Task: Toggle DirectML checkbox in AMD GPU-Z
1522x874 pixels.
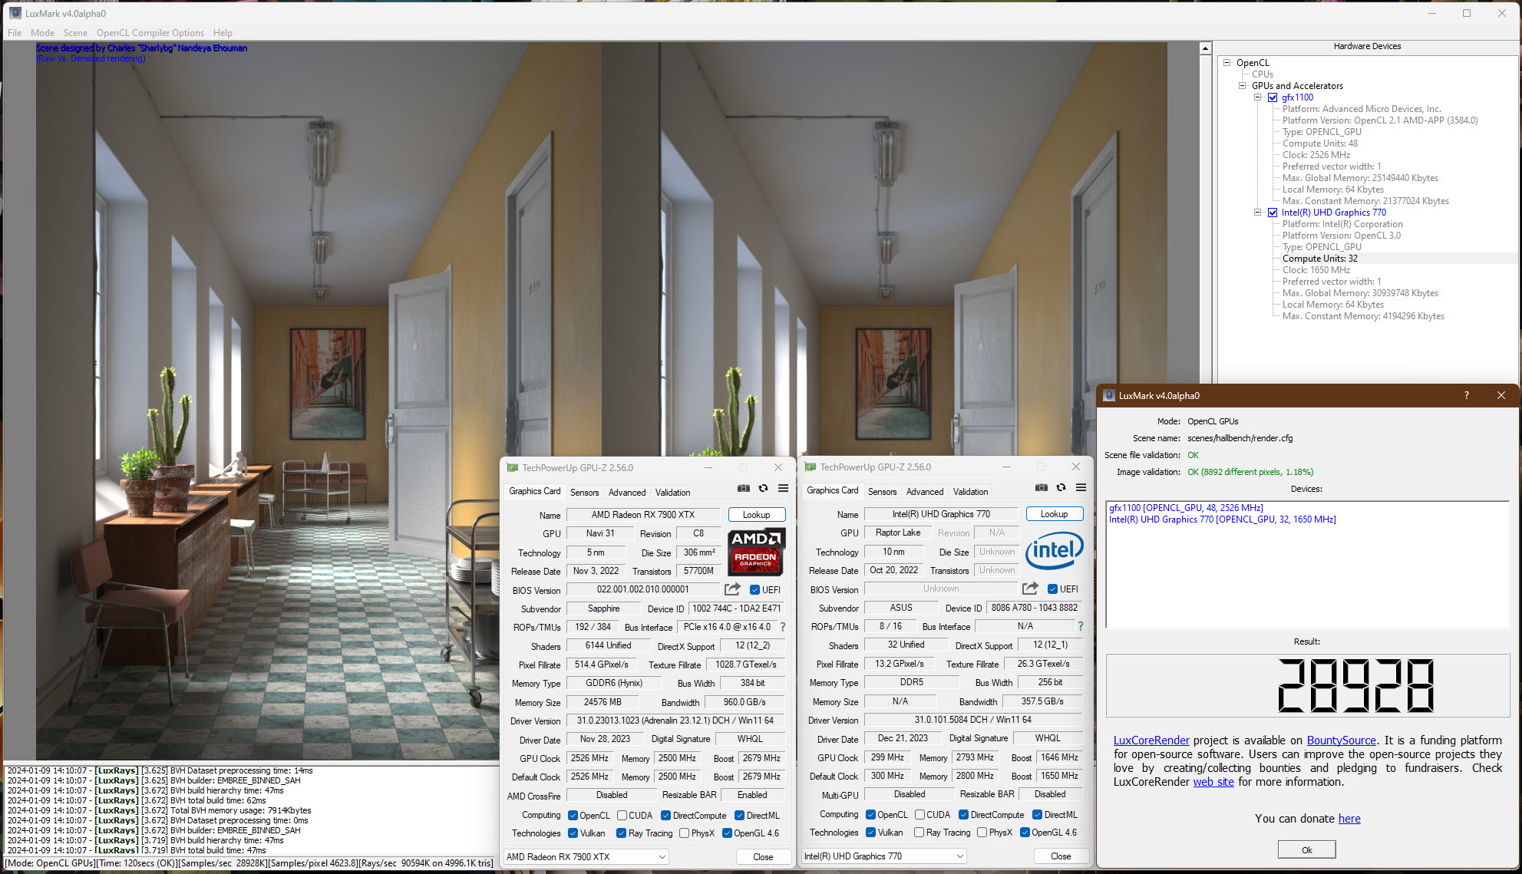Action: [x=739, y=815]
